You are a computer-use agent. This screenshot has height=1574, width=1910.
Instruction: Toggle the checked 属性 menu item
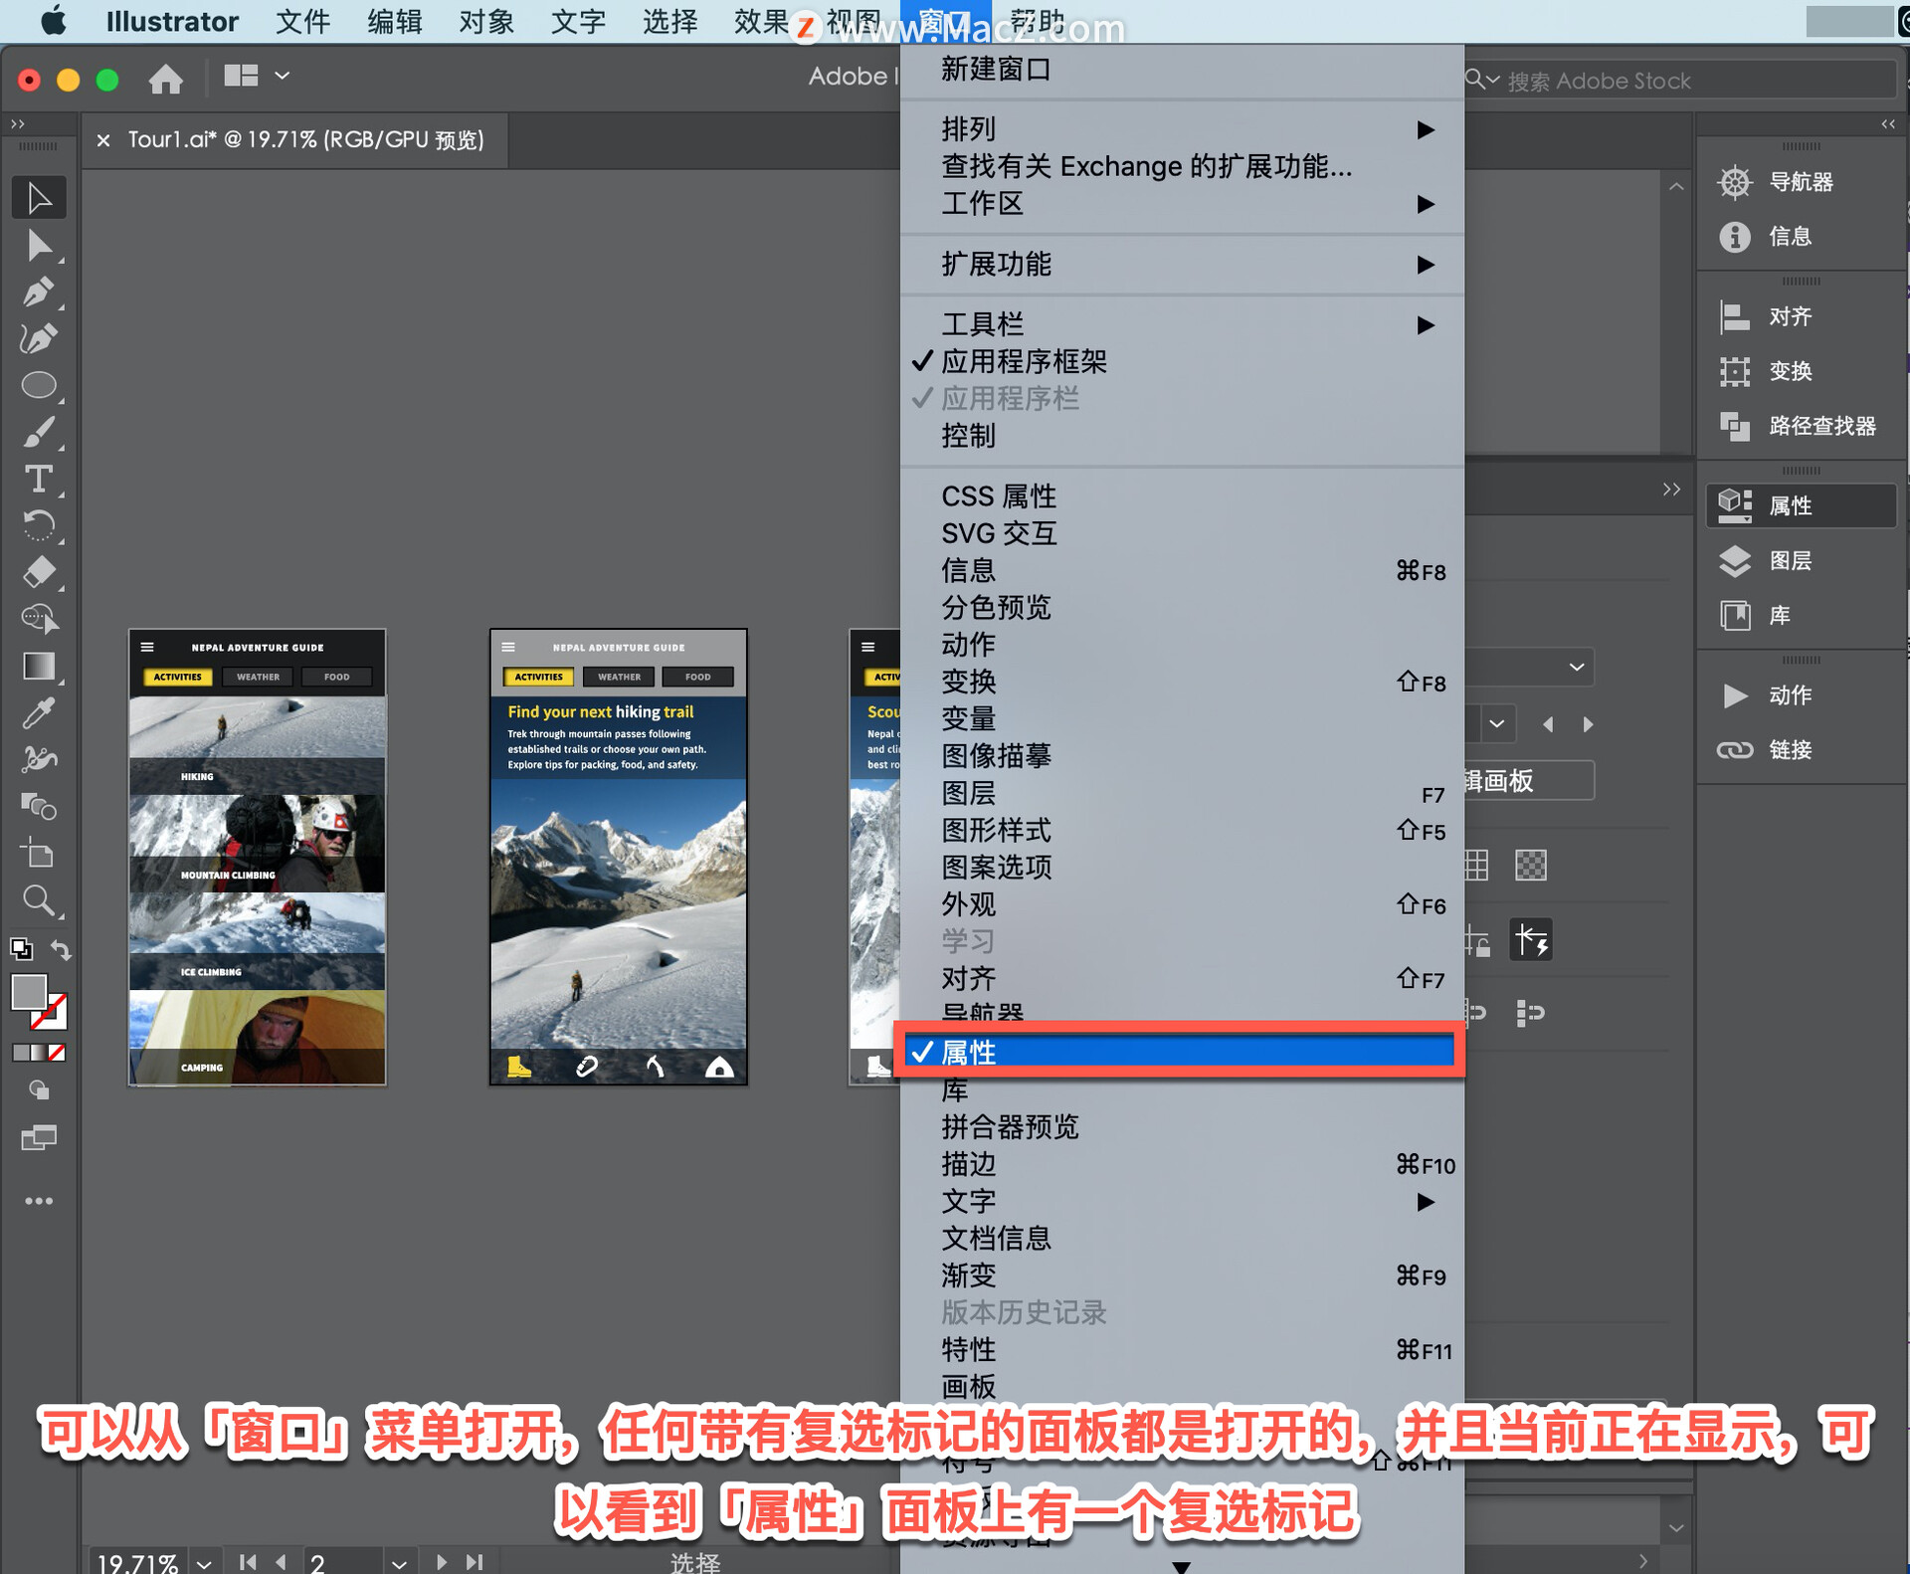[1180, 1052]
